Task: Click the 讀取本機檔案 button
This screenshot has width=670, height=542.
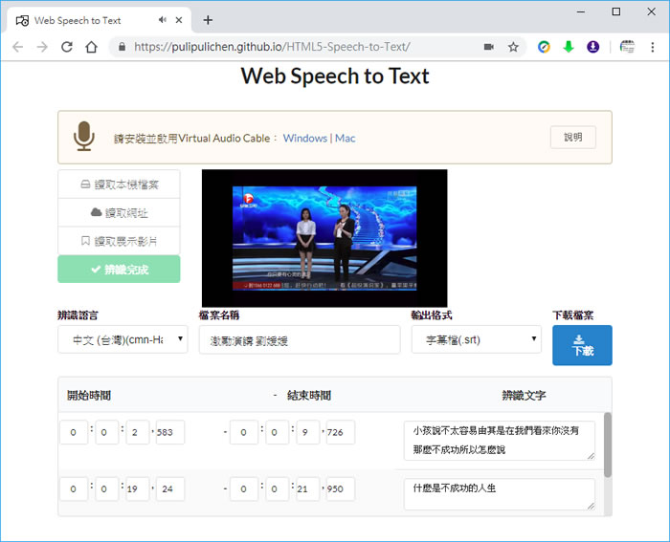Action: [x=119, y=184]
